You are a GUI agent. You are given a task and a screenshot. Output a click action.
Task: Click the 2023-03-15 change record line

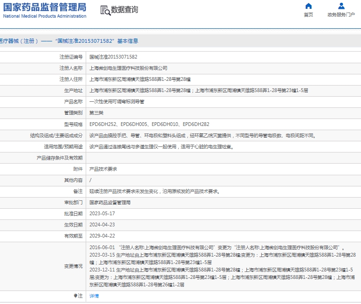pyautogui.click(x=222, y=258)
